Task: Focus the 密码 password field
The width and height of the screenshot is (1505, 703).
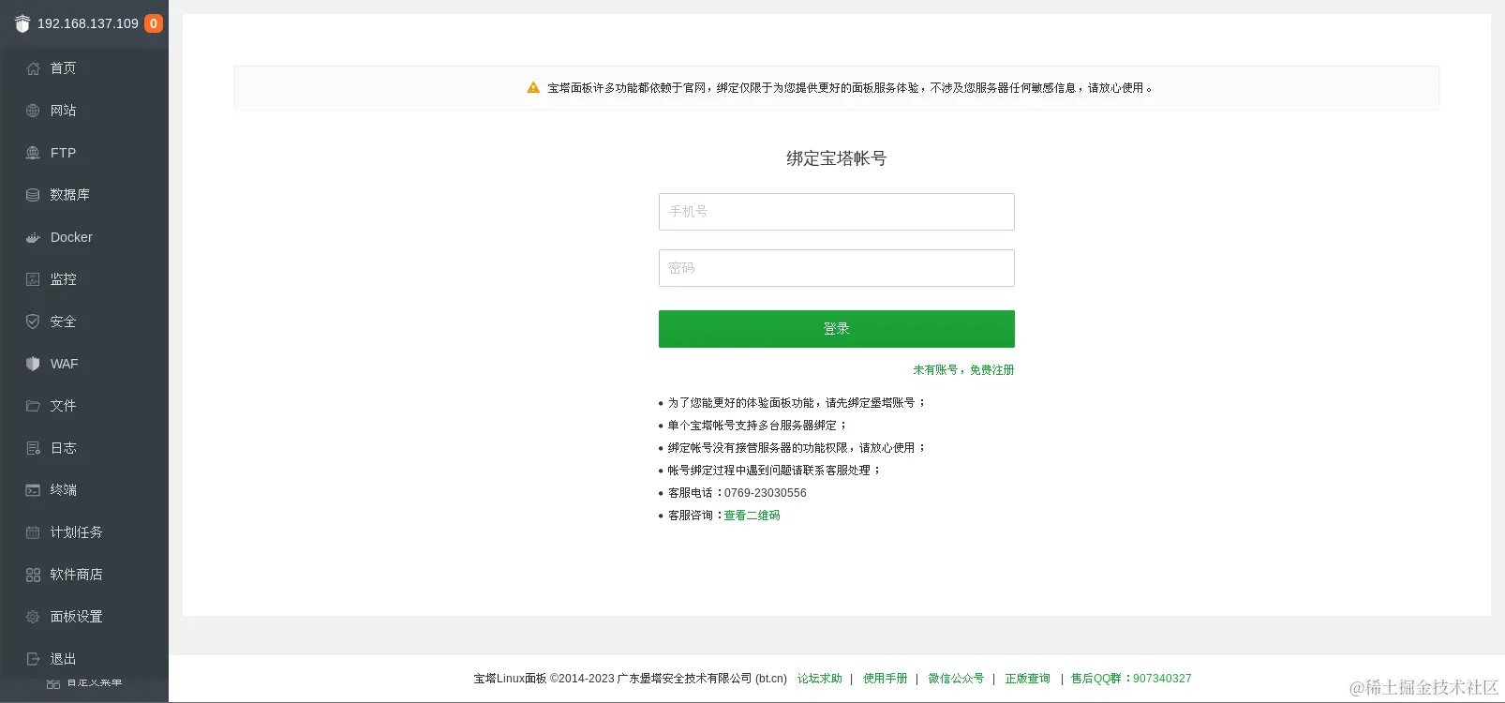Action: 837,268
